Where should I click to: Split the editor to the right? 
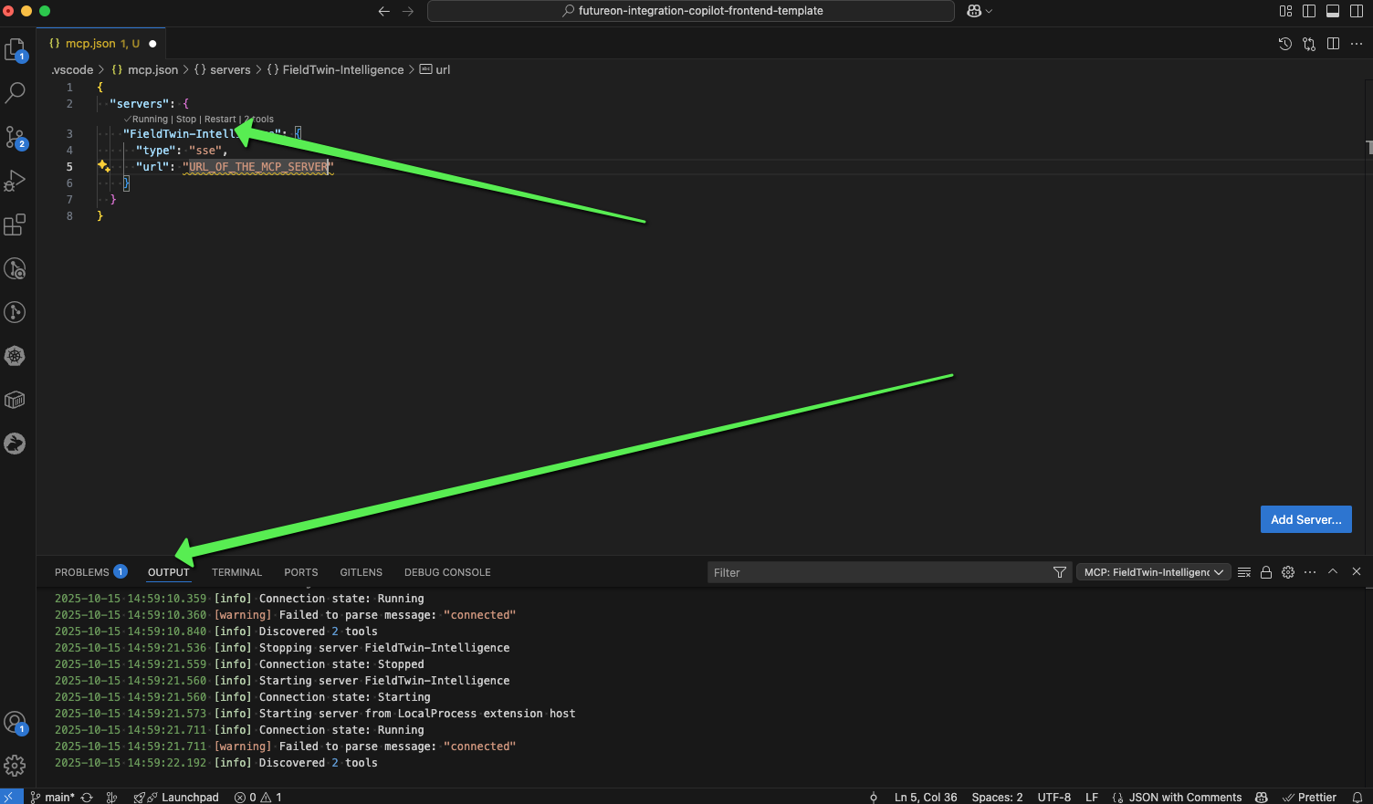pos(1333,44)
